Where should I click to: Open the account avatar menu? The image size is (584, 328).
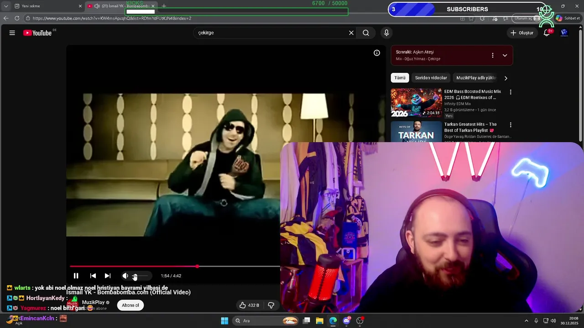[564, 33]
